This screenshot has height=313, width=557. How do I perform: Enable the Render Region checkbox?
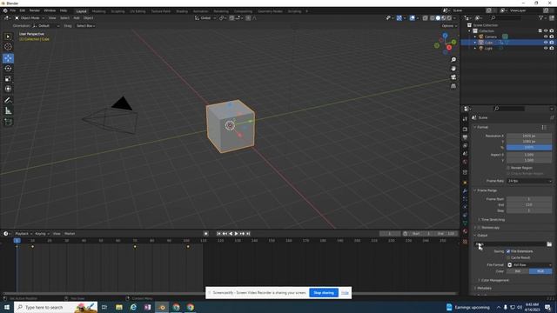(508, 168)
